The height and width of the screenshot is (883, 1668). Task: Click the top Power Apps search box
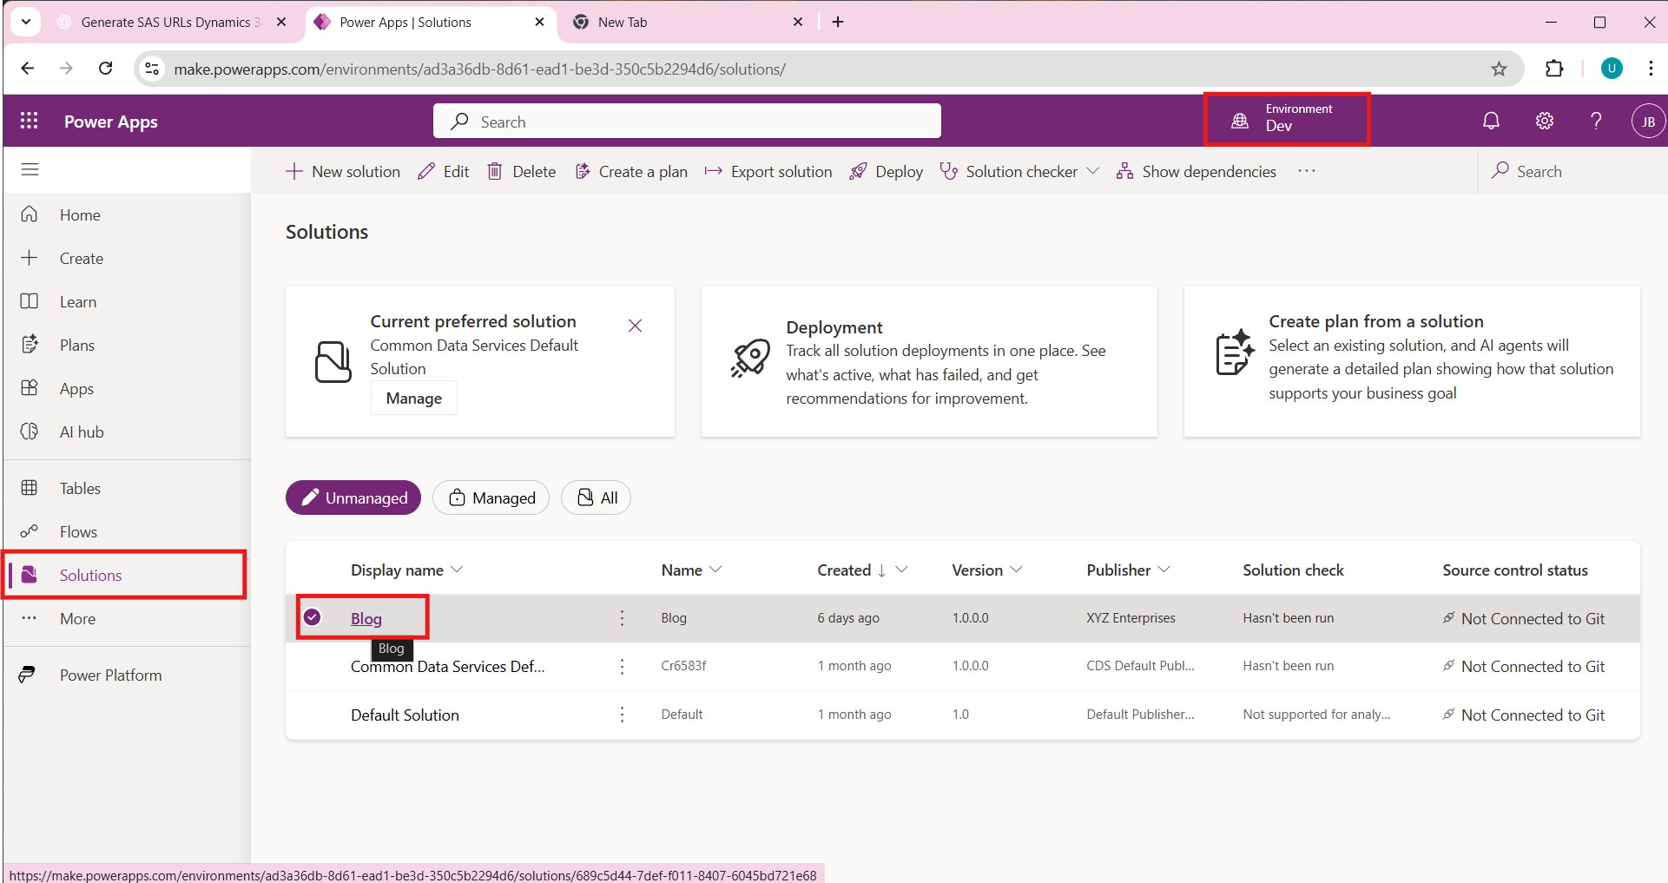click(687, 122)
